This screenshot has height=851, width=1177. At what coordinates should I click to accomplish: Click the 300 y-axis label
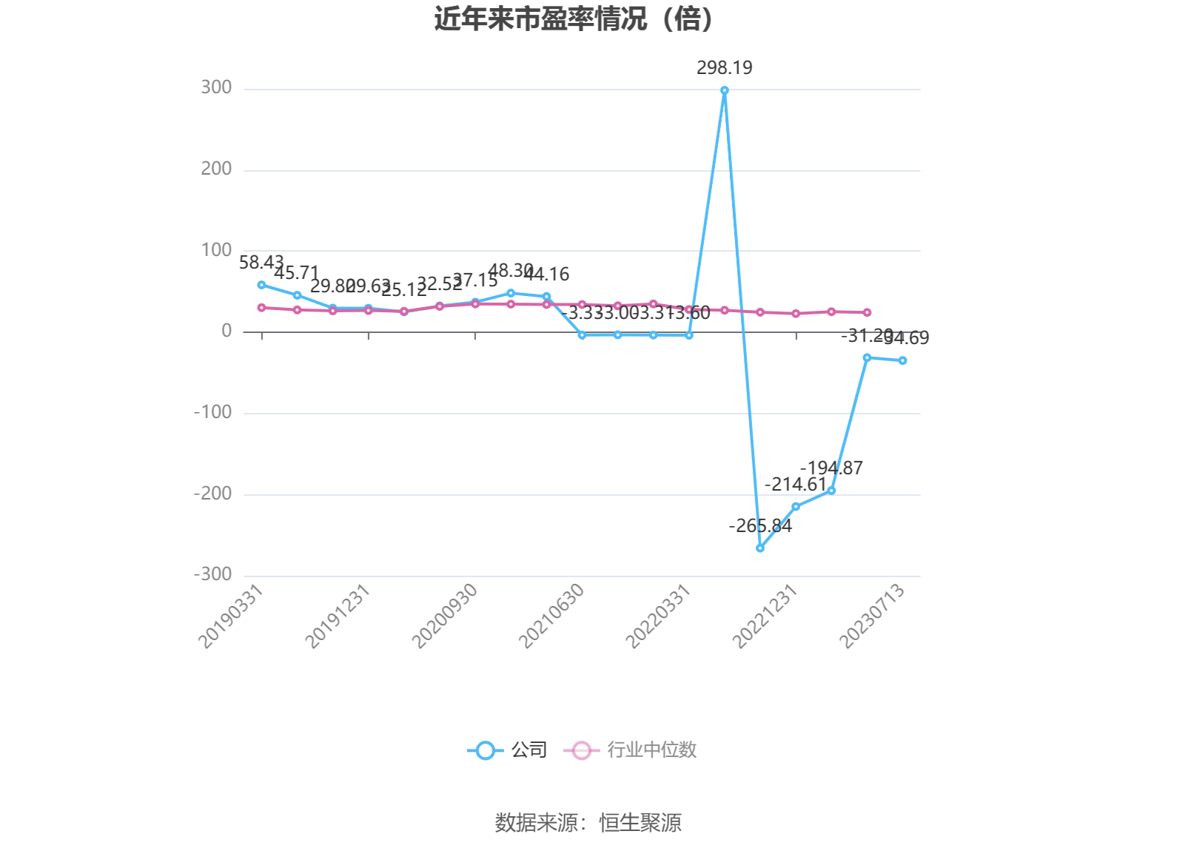(x=216, y=88)
